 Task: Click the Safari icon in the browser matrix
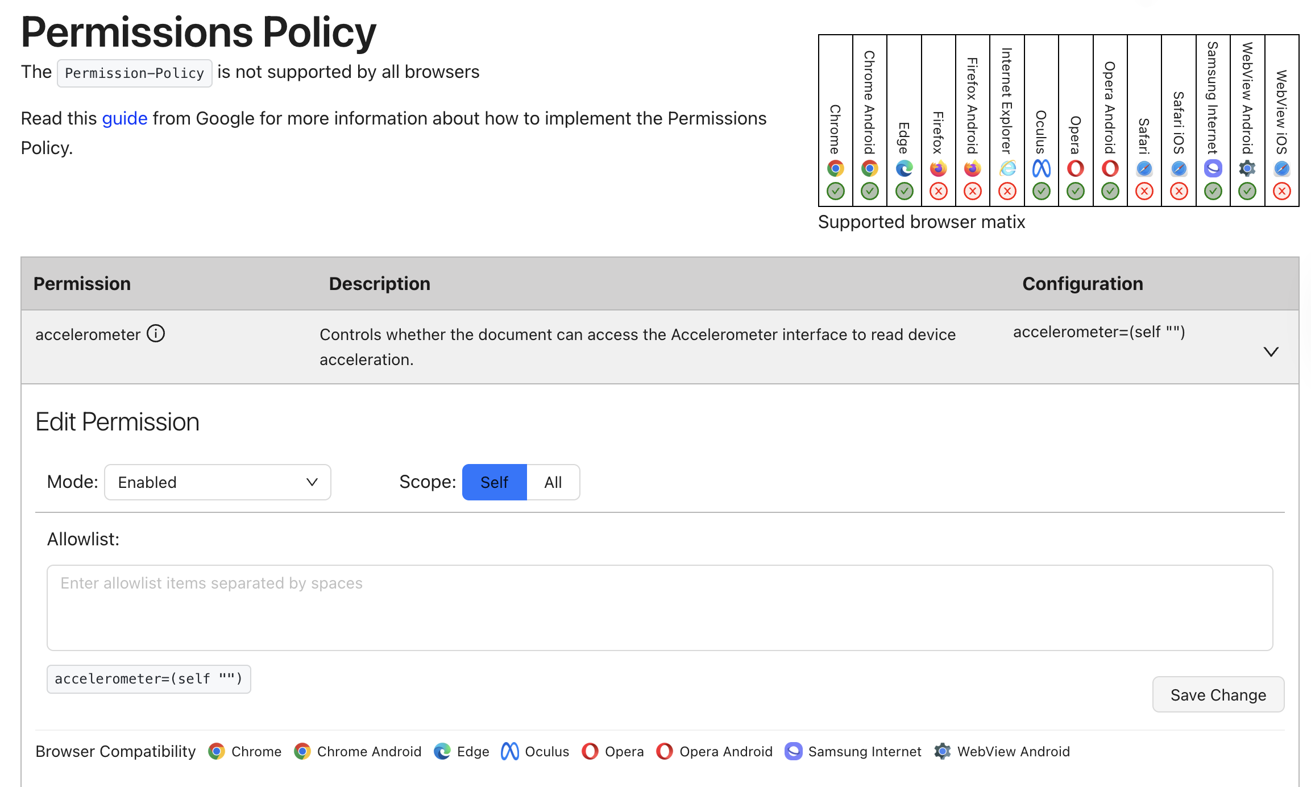[x=1144, y=169]
